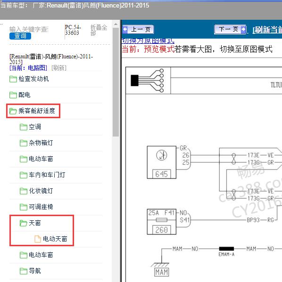
Task: Open the 电动车窗 folder icon below 电动天窗
Action: tap(24, 255)
